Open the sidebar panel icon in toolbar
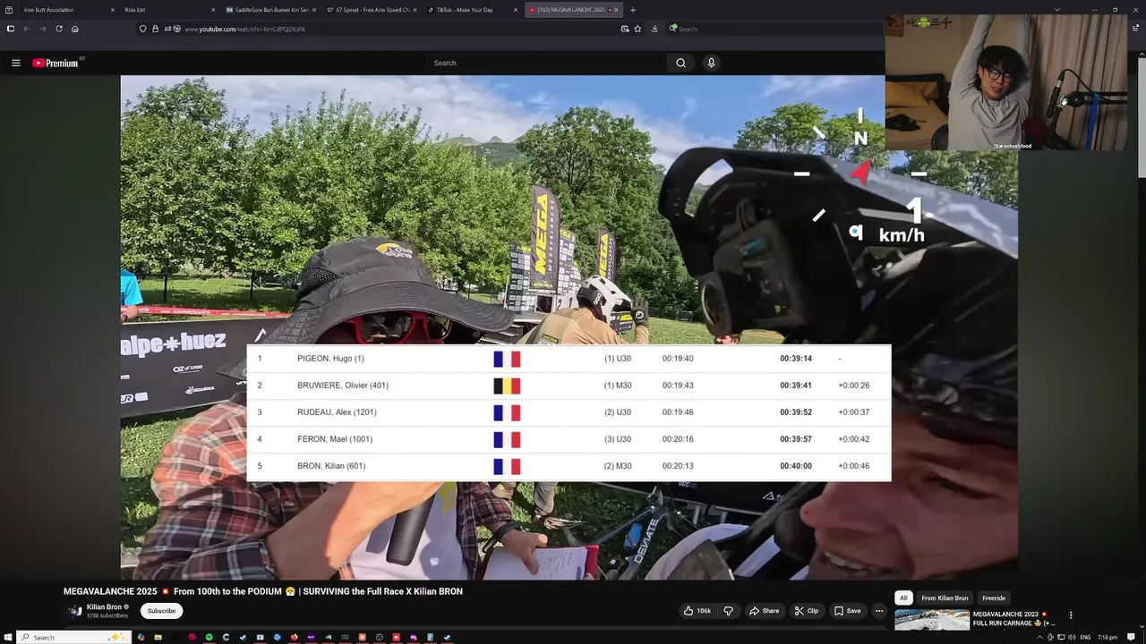The image size is (1146, 644). (10, 29)
